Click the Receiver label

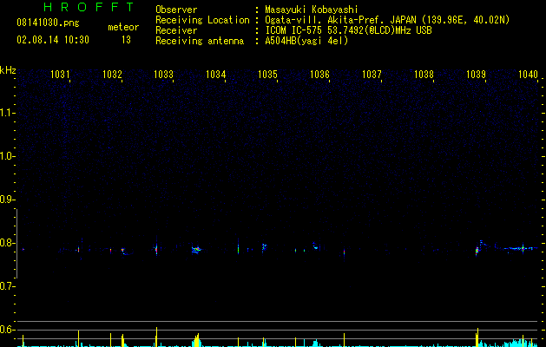point(176,30)
